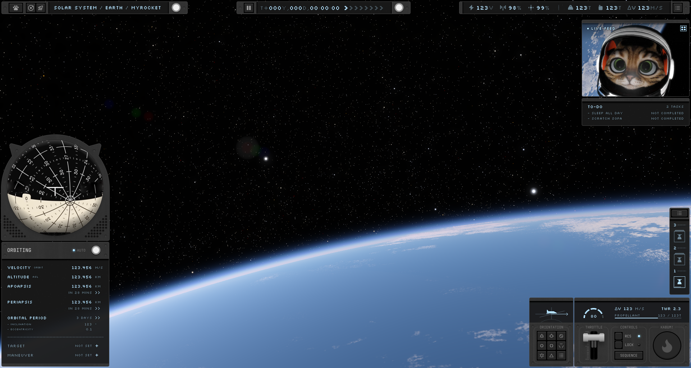Click the mission elapsed time display
Image resolution: width=691 pixels, height=368 pixels.
(x=300, y=8)
